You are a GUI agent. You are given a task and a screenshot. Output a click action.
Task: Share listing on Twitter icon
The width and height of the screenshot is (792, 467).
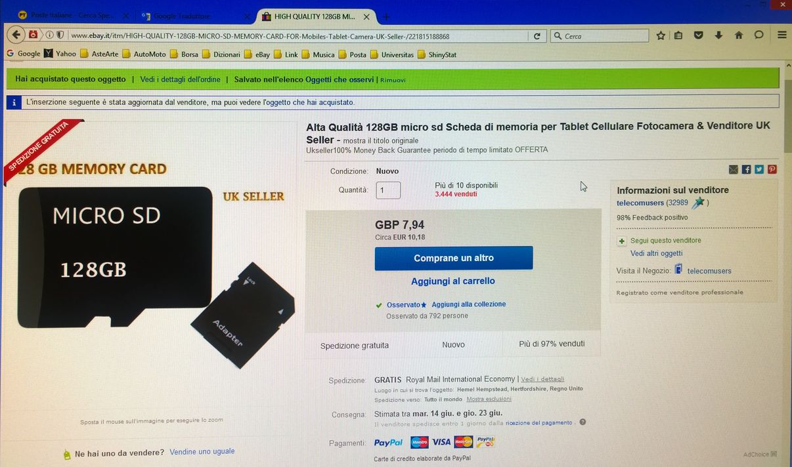point(759,169)
